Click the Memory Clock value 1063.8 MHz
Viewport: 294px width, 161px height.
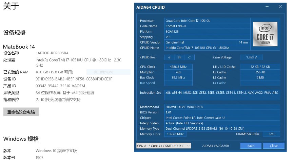175,134
